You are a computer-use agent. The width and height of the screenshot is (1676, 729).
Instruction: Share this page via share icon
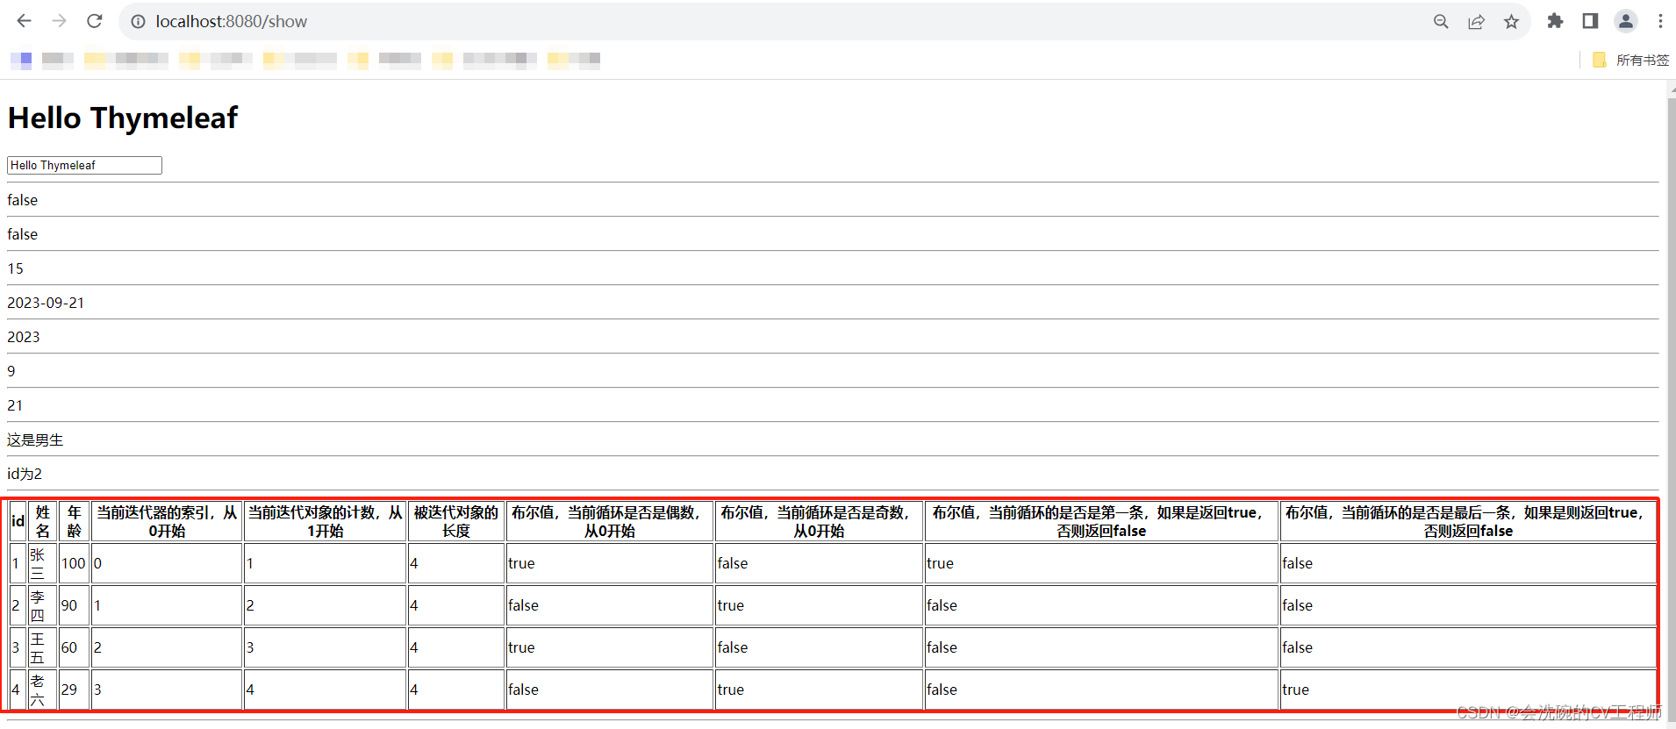click(x=1476, y=21)
